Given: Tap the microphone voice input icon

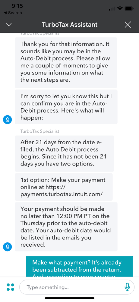Looking at the screenshot, I should pos(127,287).
